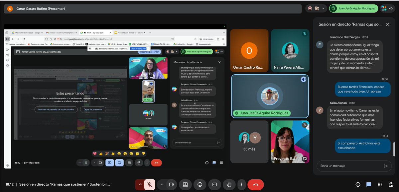The width and height of the screenshot is (399, 192).
Task: Open UD 3 - Google Drive bookmark
Action: click(x=117, y=44)
